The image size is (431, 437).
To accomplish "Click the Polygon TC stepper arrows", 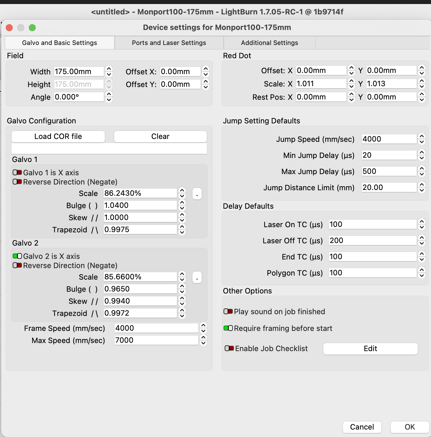I will coord(422,273).
